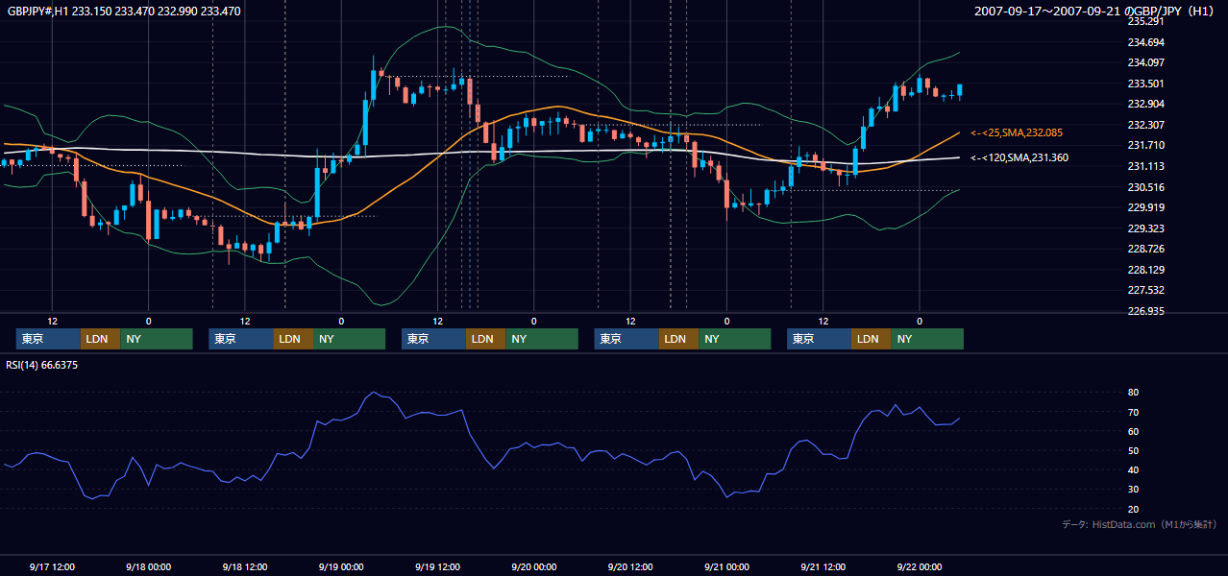Click the 9/21 12:00 time axis label
This screenshot has height=576, width=1228.
coord(823,566)
